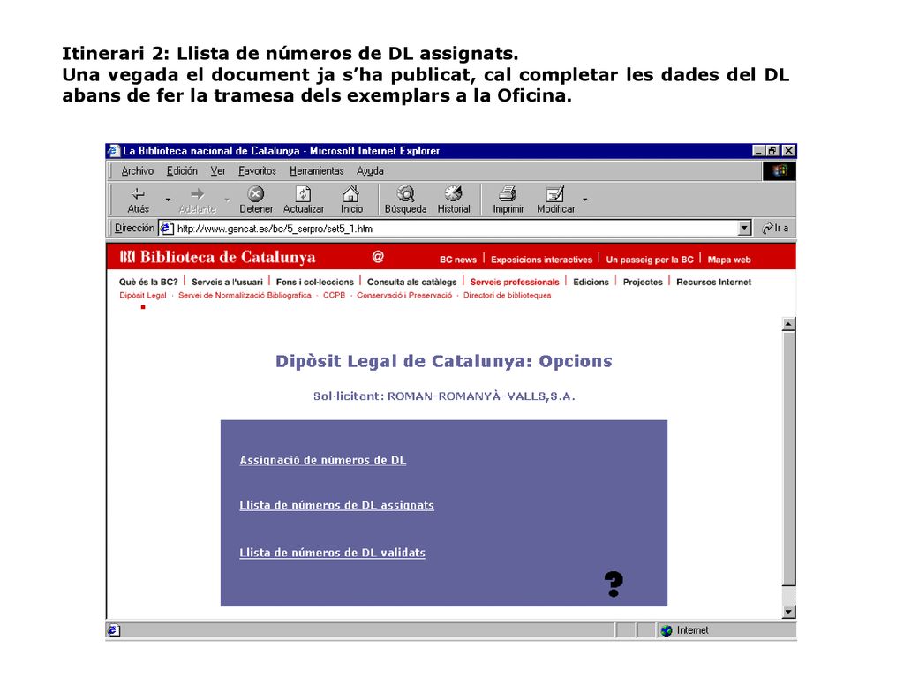904x678 pixels.
Task: Open Llista de números de DL validats
Action: coord(332,553)
